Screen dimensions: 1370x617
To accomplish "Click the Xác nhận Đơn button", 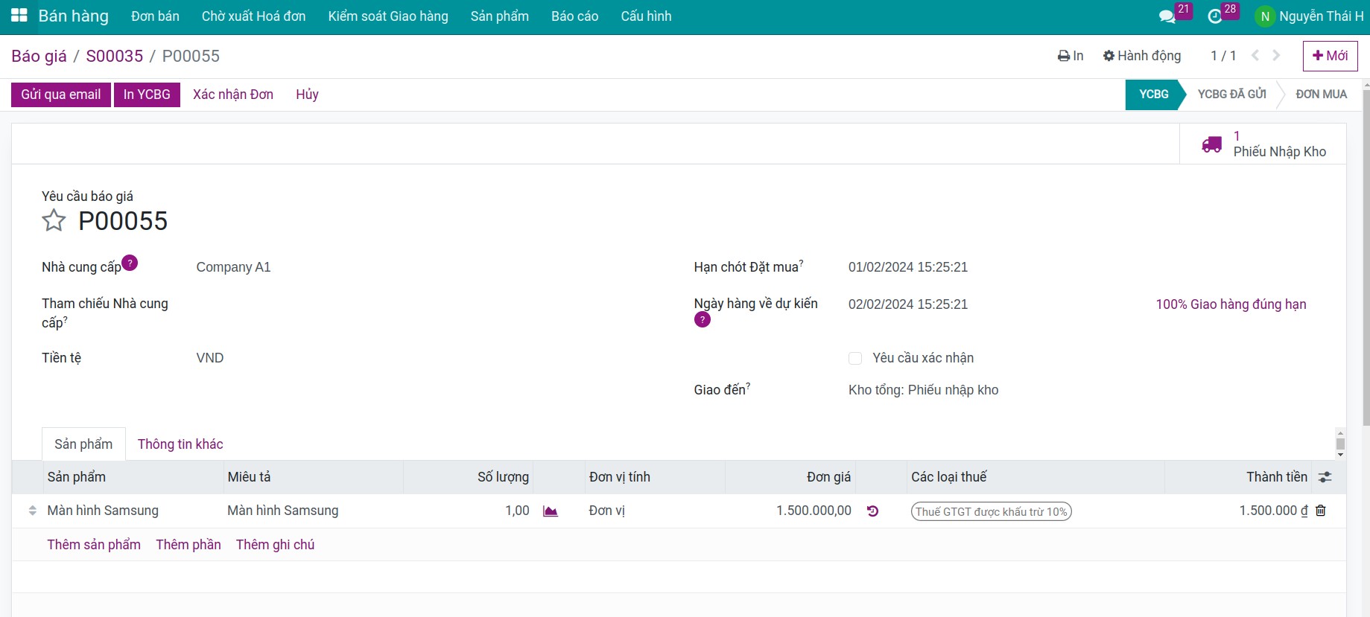I will pyautogui.click(x=233, y=95).
